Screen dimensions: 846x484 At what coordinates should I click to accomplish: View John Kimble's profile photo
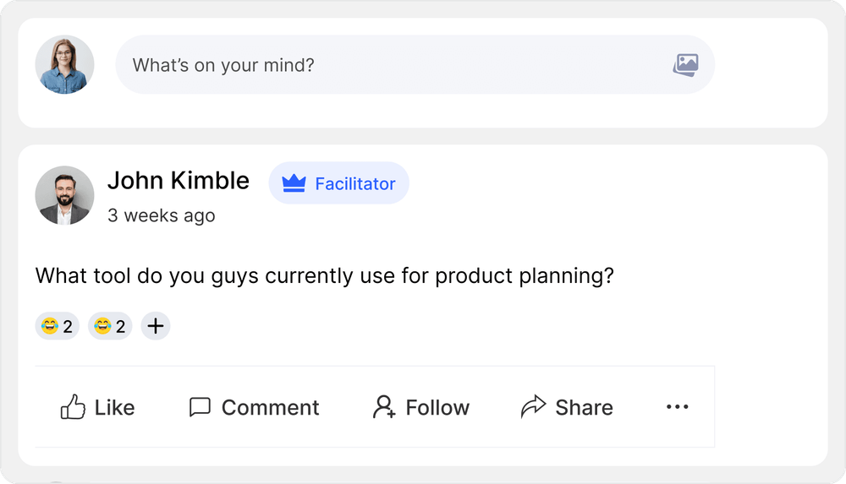[64, 195]
